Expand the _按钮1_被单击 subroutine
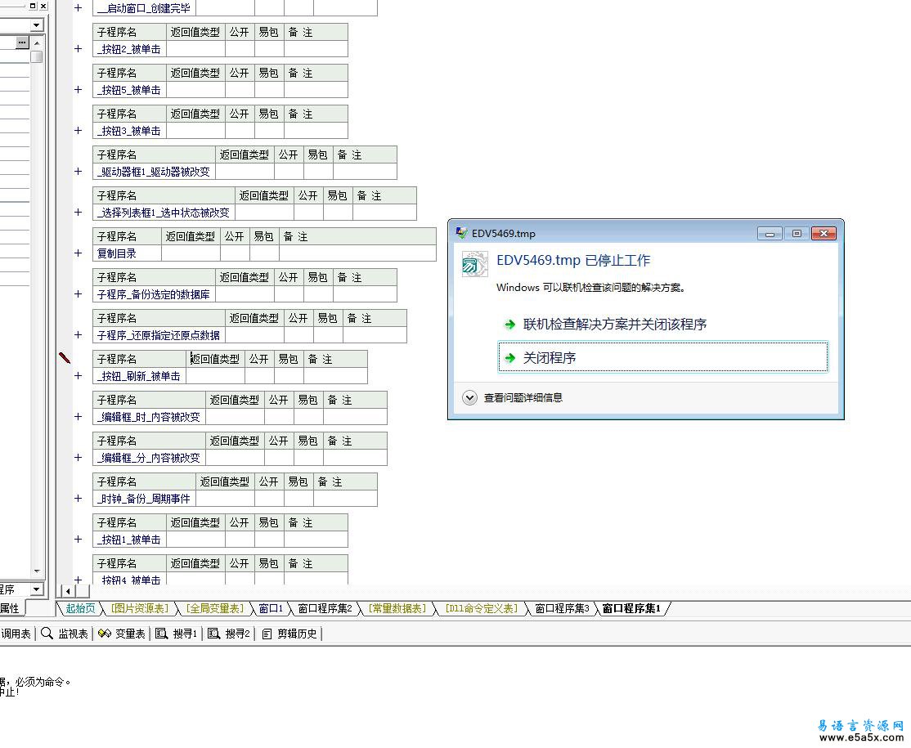The height and width of the screenshot is (748, 911). click(x=79, y=539)
